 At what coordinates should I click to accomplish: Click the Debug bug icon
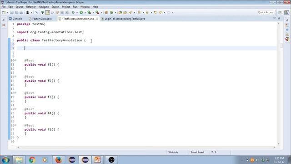coord(73,12)
